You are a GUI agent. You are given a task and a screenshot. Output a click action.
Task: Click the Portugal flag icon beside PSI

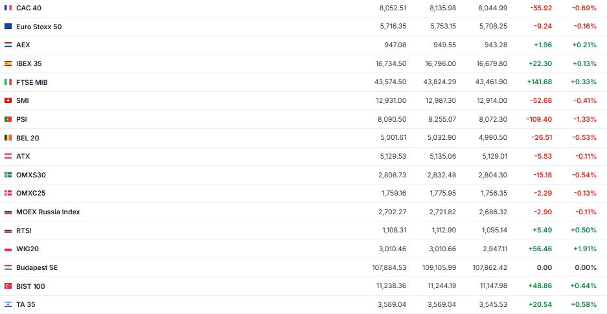pos(8,119)
